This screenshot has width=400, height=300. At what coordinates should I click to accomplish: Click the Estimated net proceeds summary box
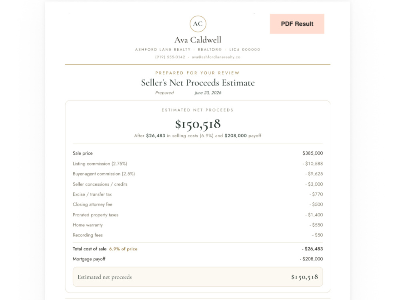pos(198,277)
